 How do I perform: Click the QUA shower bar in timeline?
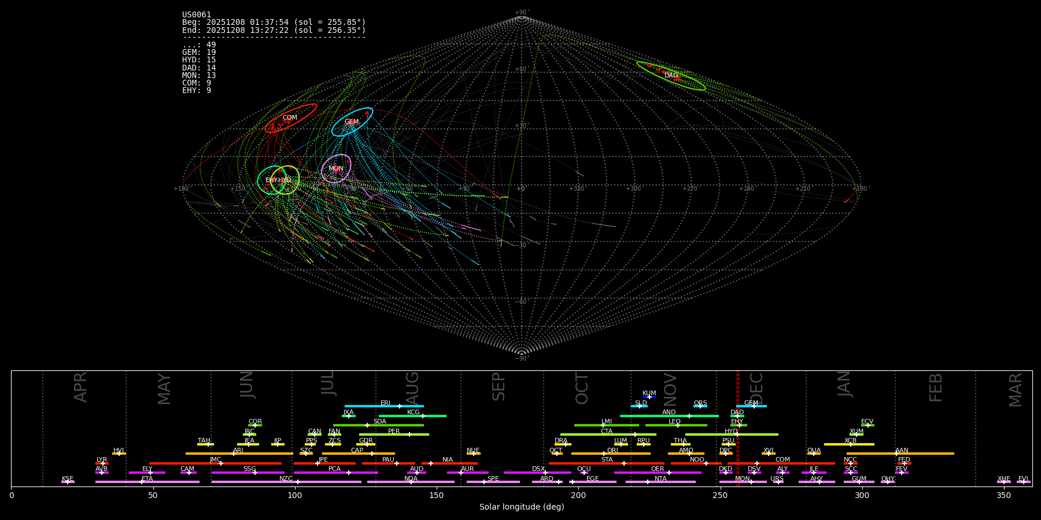[x=814, y=454]
